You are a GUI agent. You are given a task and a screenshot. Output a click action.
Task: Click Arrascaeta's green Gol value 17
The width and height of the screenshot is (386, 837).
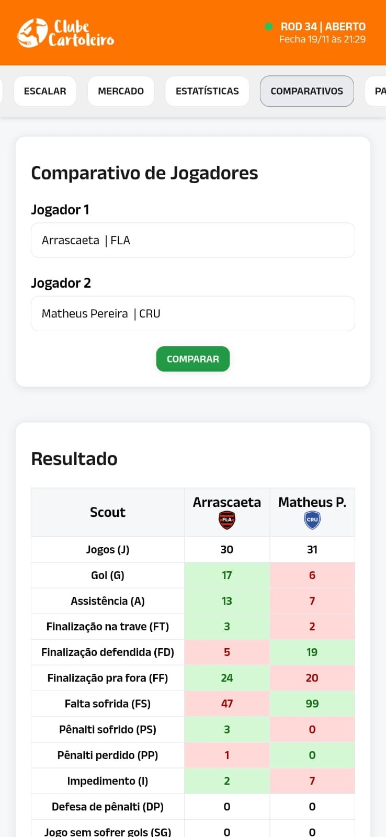[x=227, y=575]
